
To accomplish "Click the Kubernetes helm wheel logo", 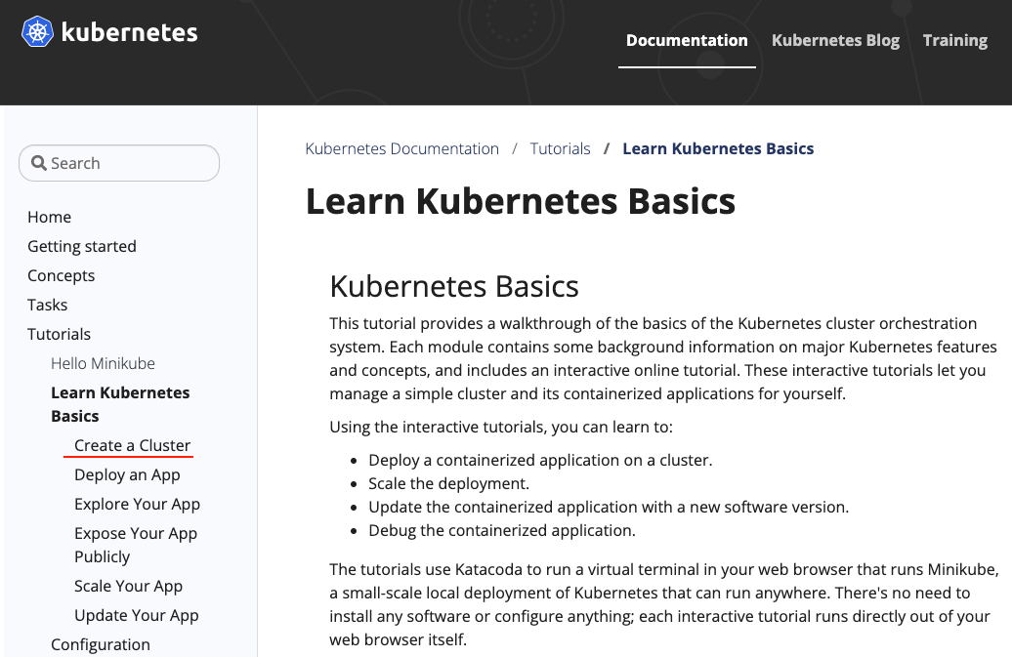I will pyautogui.click(x=37, y=32).
